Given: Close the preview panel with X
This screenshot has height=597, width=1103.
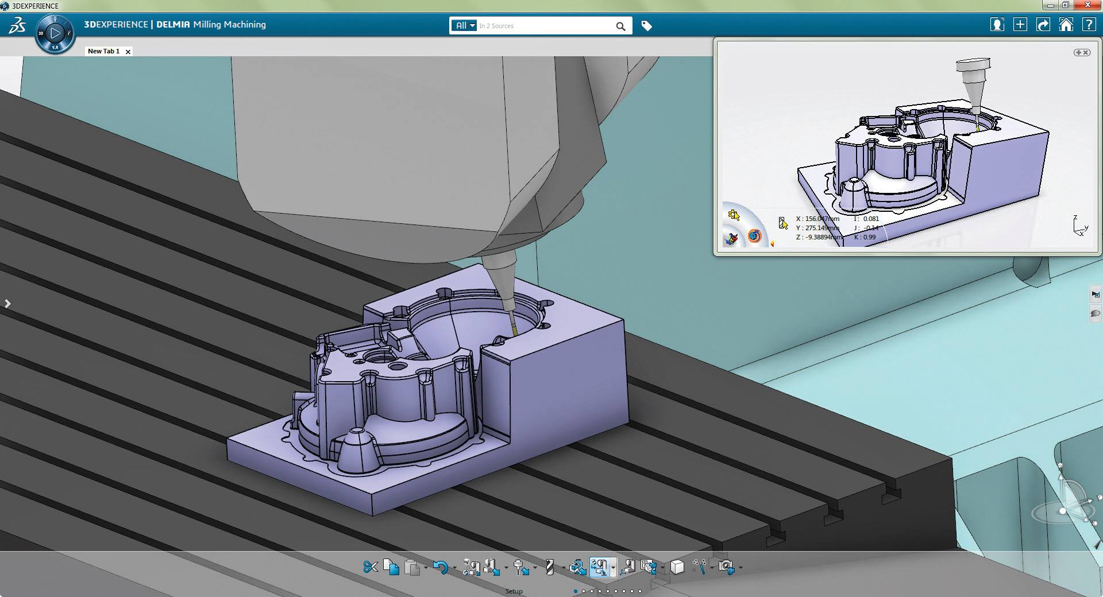Looking at the screenshot, I should tap(1086, 52).
